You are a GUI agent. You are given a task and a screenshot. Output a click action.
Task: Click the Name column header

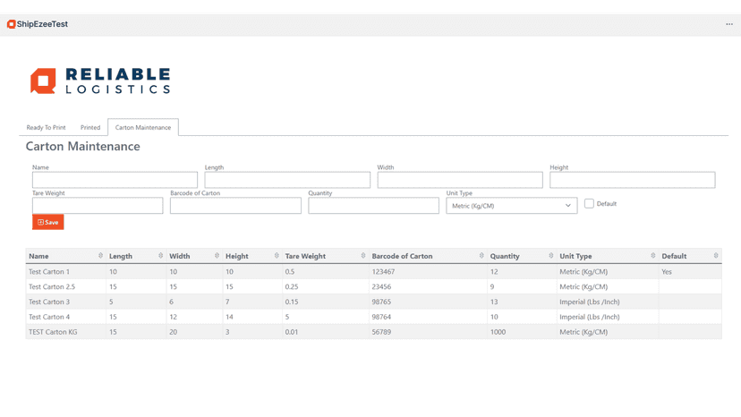(38, 256)
